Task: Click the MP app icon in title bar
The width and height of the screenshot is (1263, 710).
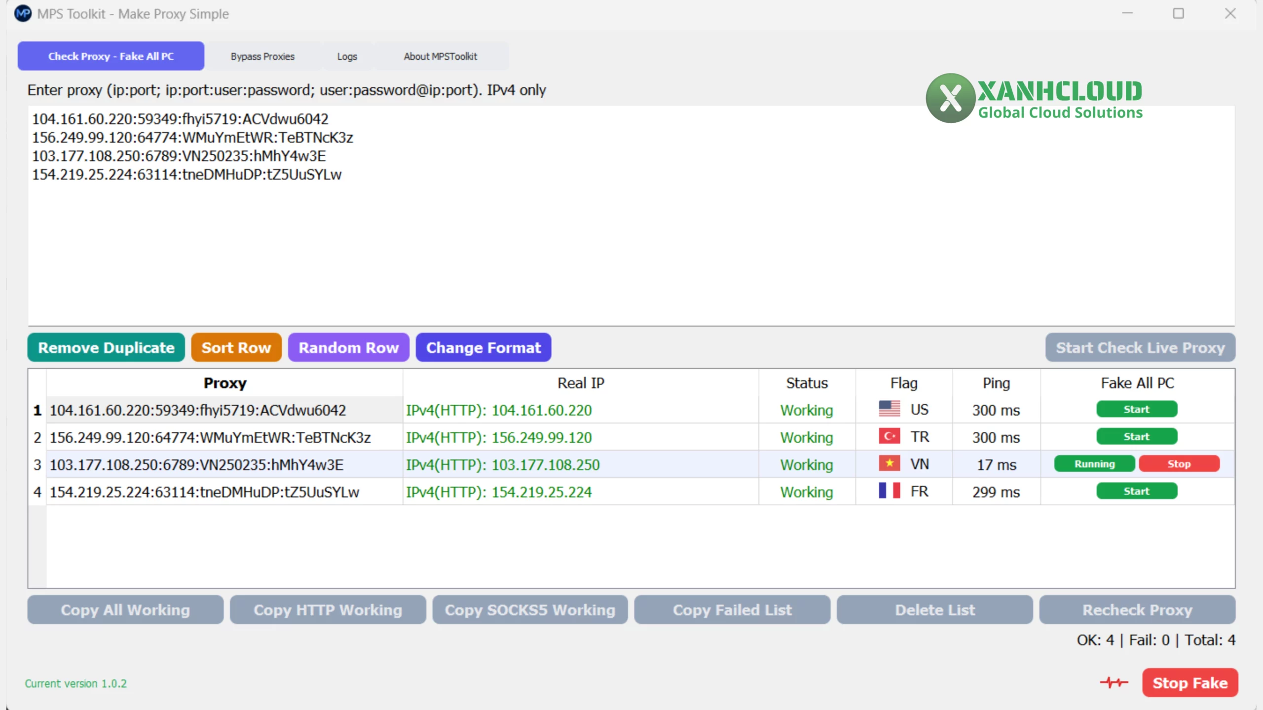Action: click(x=23, y=13)
